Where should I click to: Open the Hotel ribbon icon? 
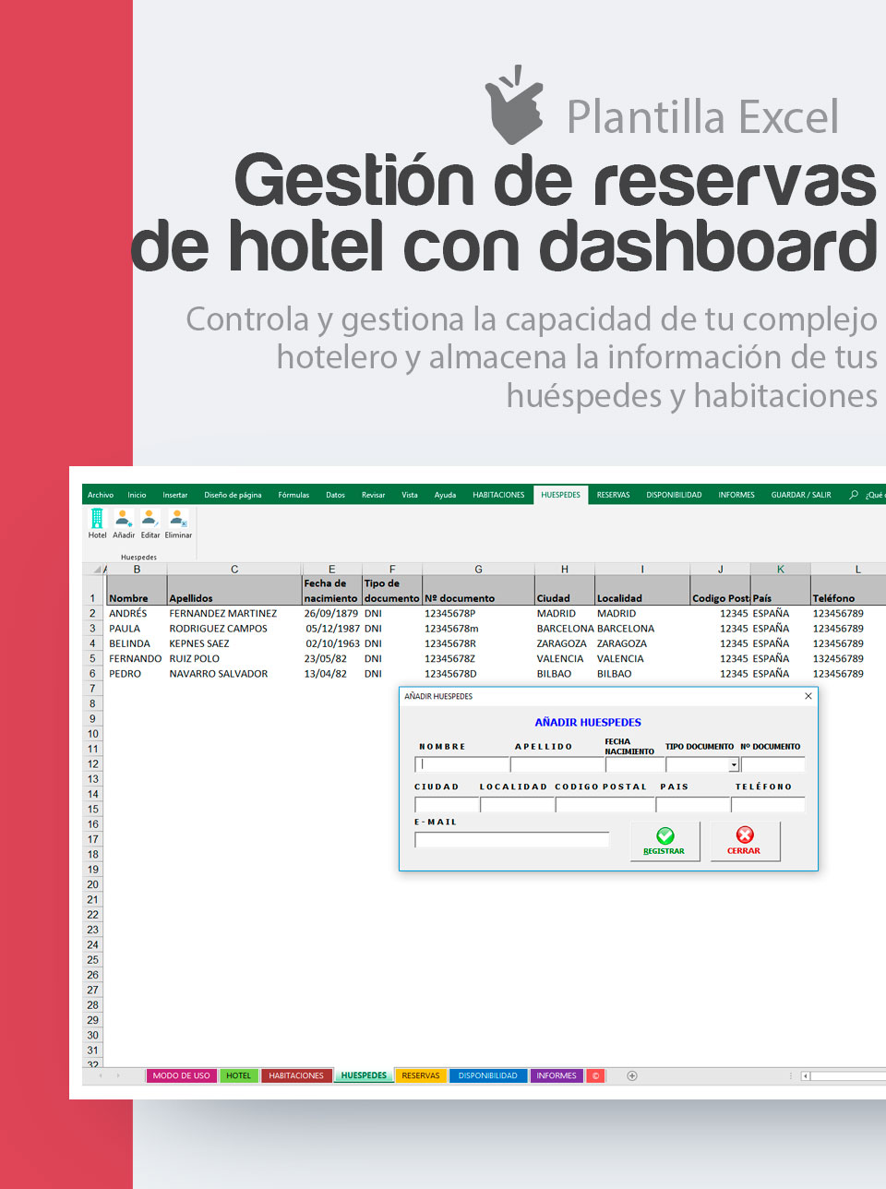click(x=97, y=523)
